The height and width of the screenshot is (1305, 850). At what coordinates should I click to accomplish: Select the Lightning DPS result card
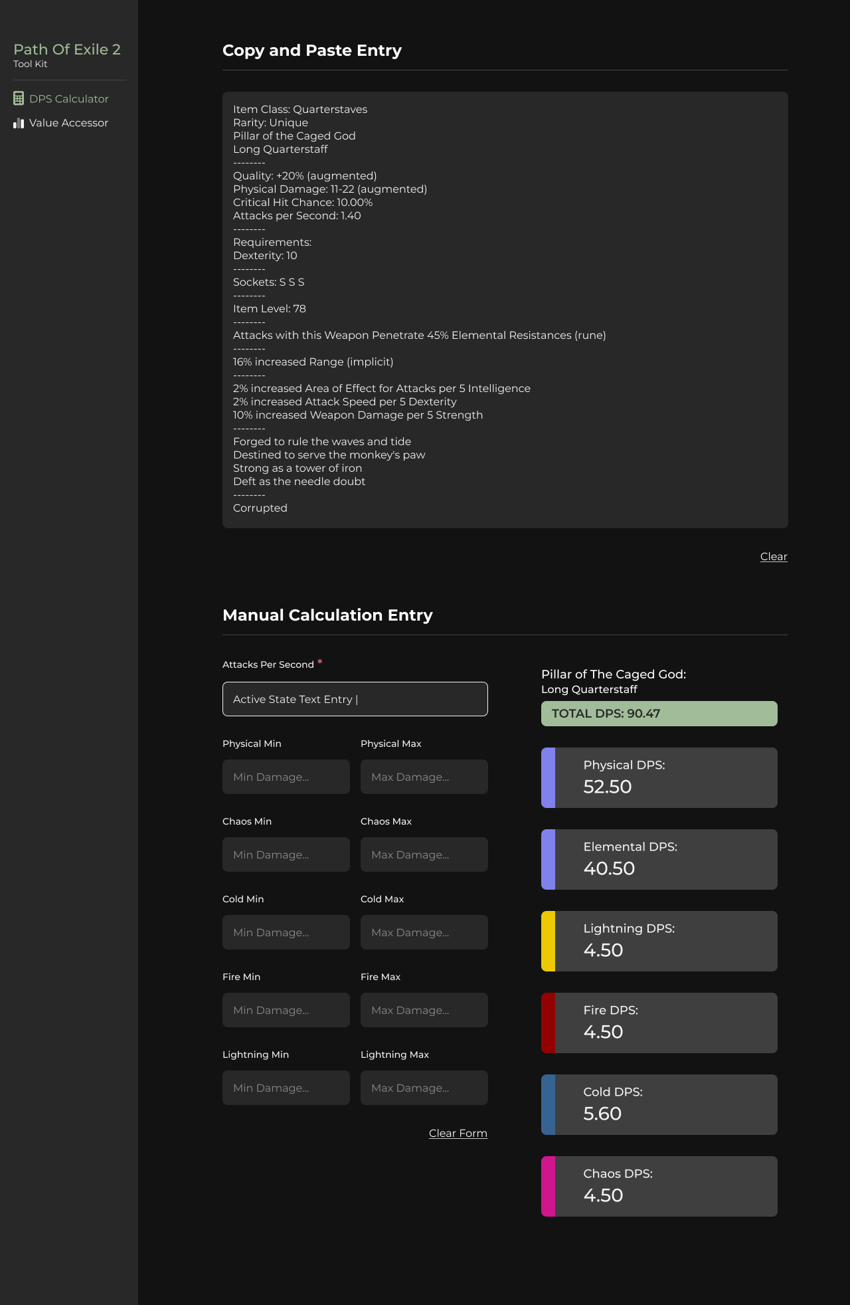click(659, 941)
